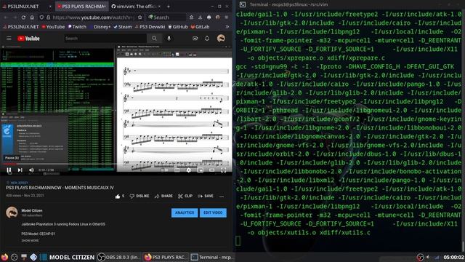Bookmark this page with star
This screenshot has width=465, height=262.
pyautogui.click(x=140, y=17)
